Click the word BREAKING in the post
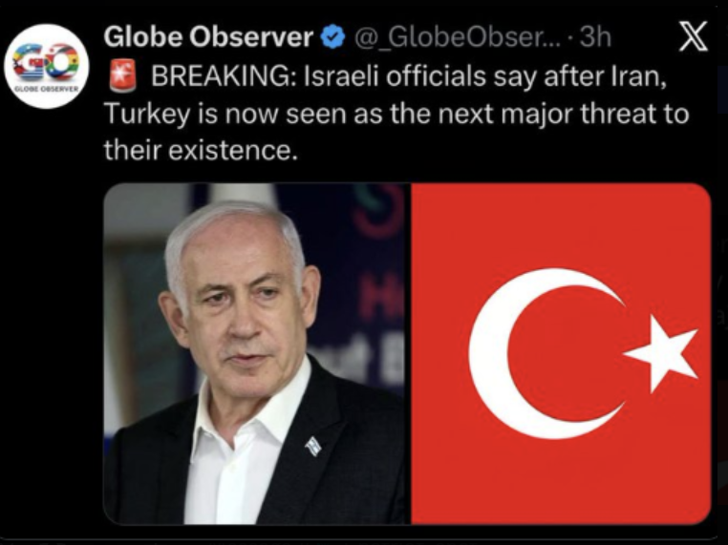The width and height of the screenshot is (728, 545). 225,75
